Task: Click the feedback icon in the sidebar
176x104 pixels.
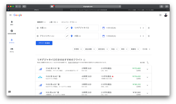Action: [10, 92]
